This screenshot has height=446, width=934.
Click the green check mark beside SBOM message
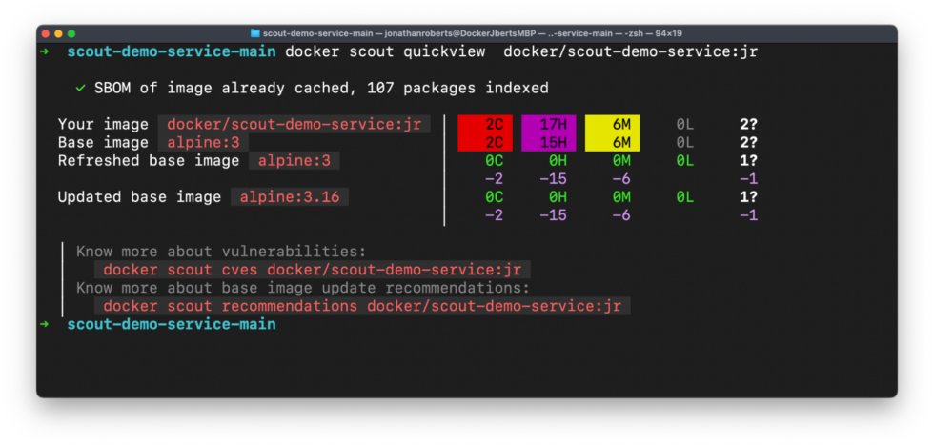tap(80, 89)
